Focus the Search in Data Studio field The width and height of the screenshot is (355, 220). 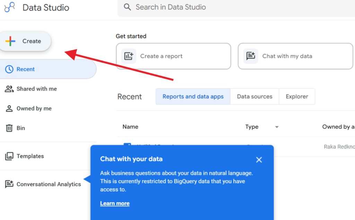pyautogui.click(x=236, y=8)
